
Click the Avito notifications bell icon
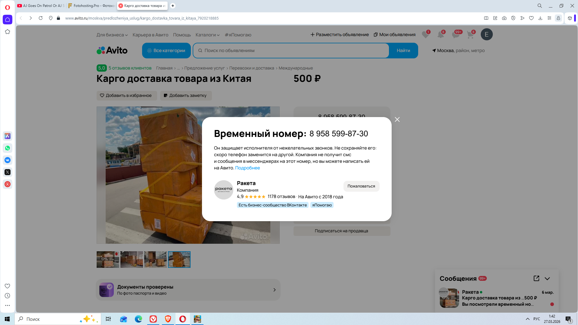click(440, 35)
